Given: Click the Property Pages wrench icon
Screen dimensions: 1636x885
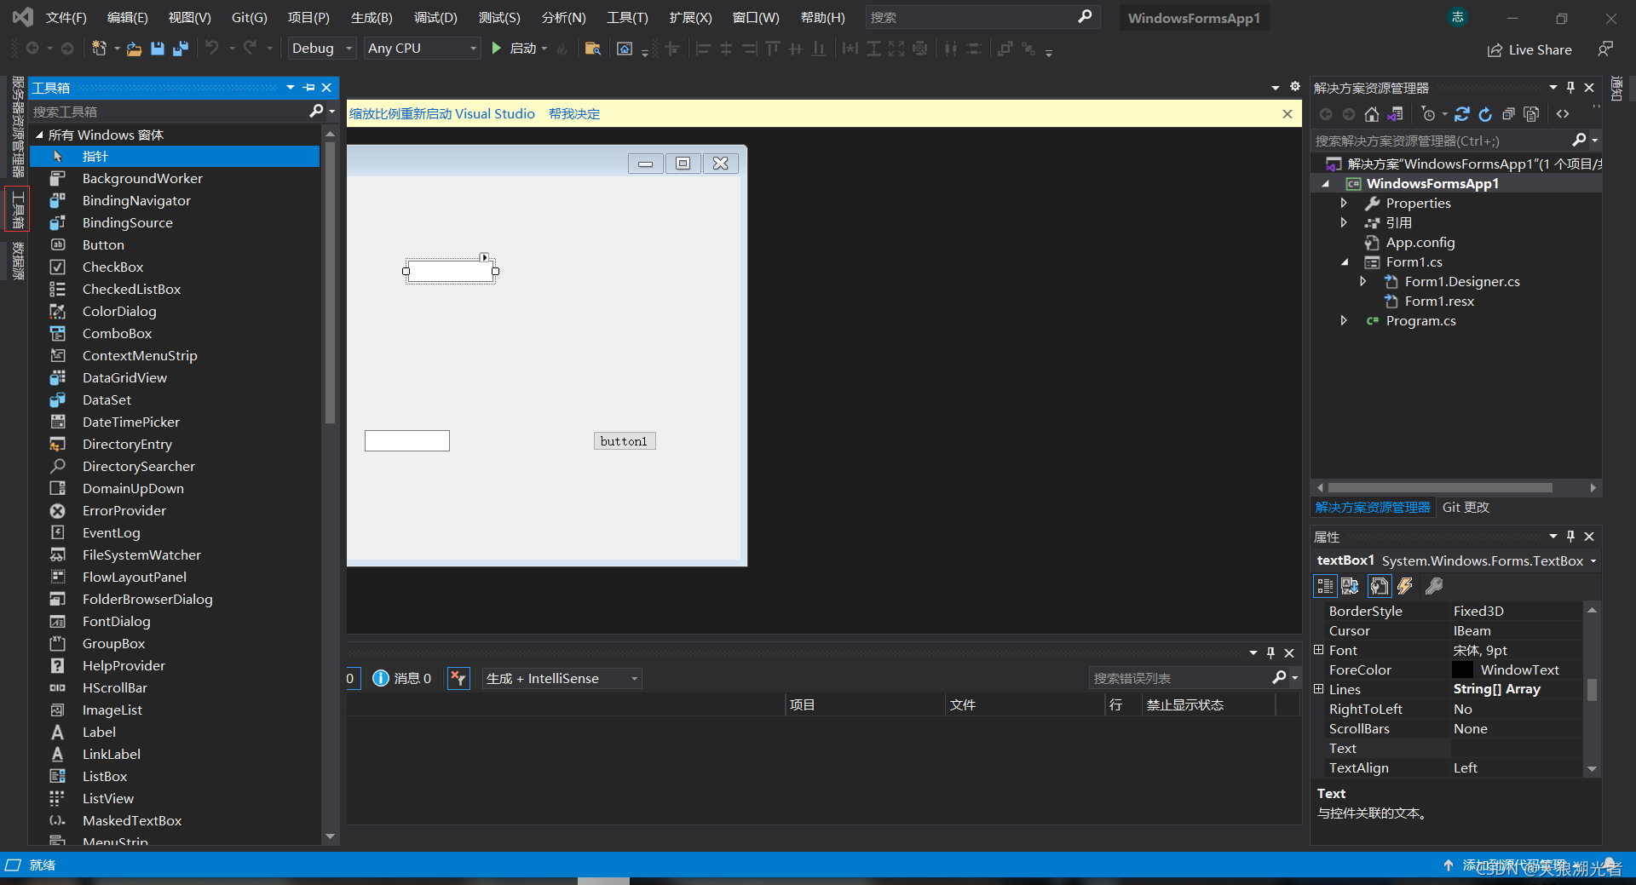Looking at the screenshot, I should pyautogui.click(x=1434, y=586).
